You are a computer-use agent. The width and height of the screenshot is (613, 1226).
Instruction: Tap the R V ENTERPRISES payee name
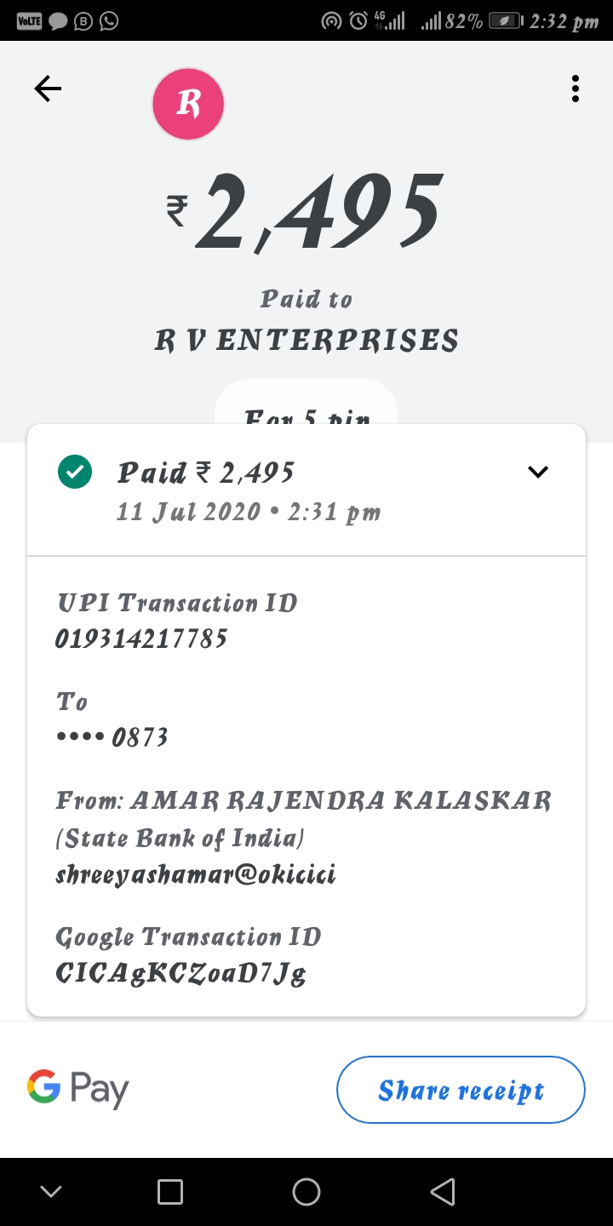coord(306,341)
